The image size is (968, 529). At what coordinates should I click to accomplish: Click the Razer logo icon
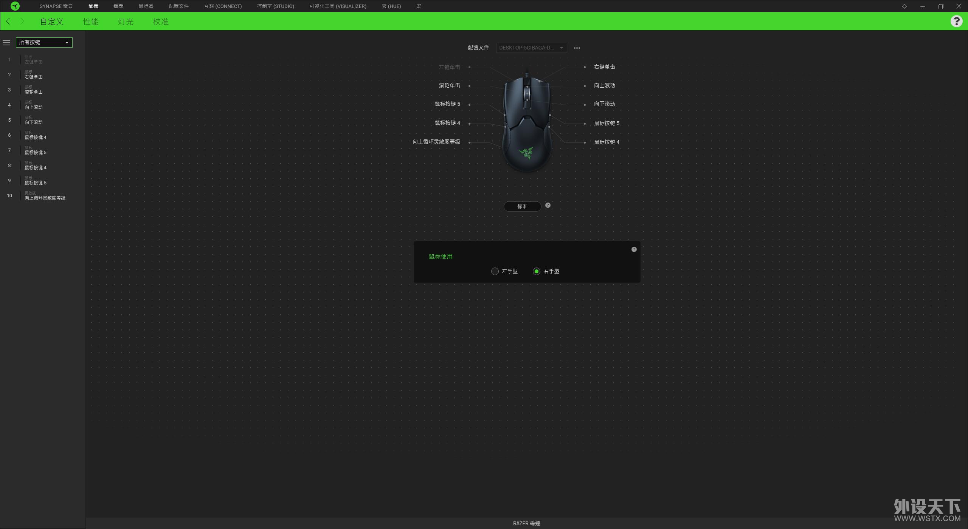(15, 6)
